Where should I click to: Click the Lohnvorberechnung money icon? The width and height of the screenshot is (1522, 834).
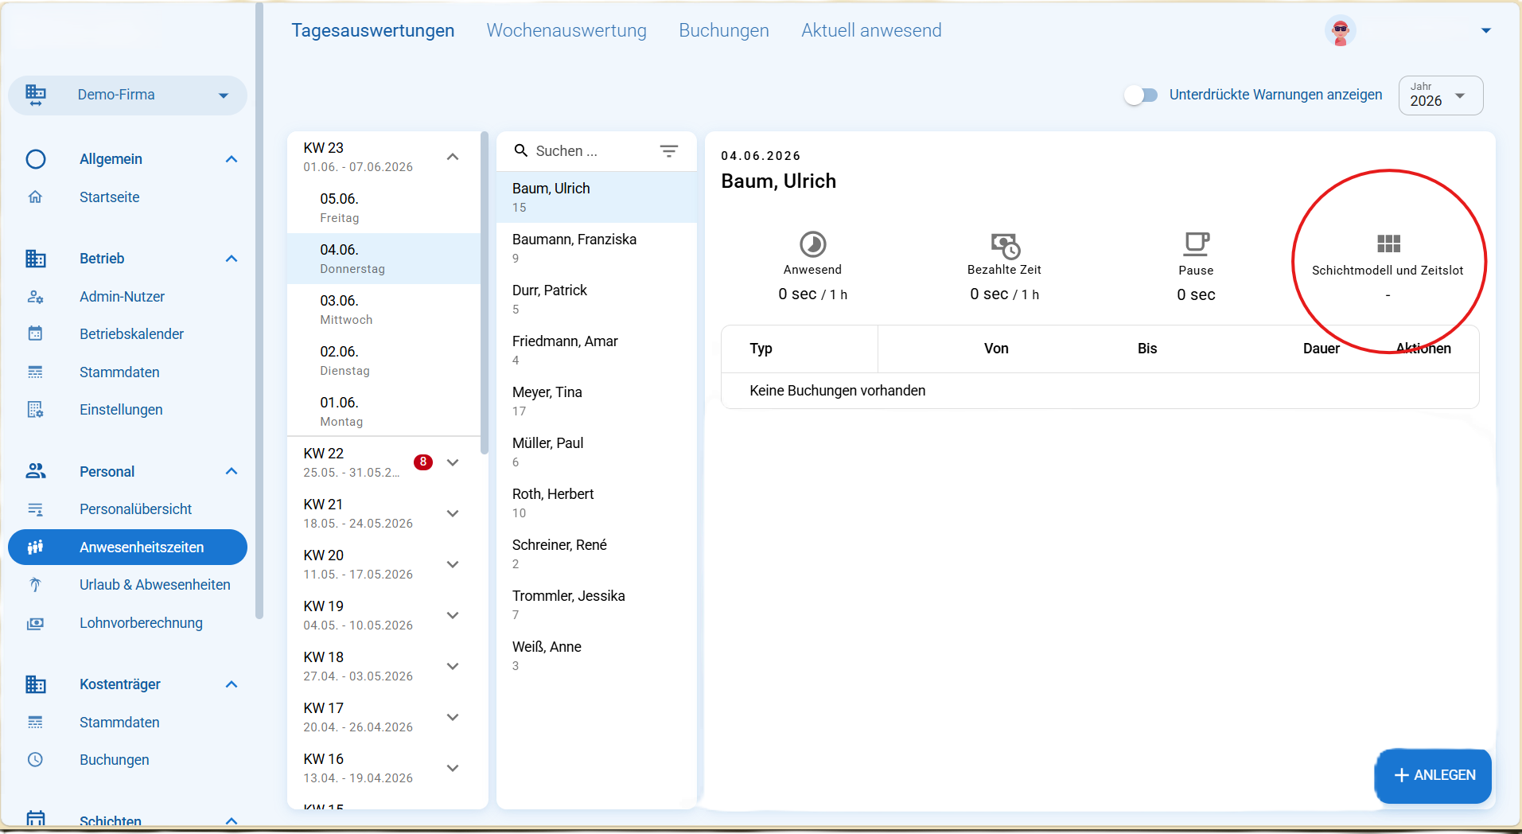click(x=35, y=623)
